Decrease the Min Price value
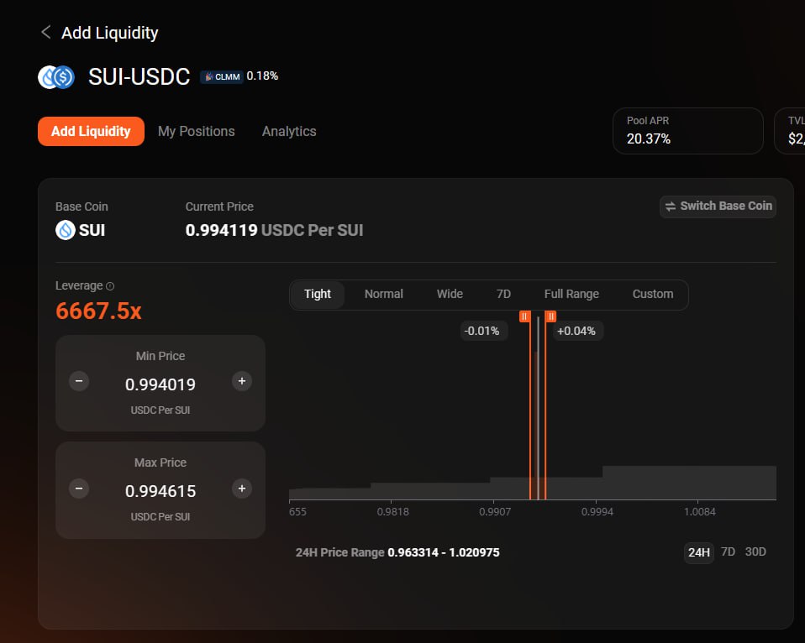Viewport: 805px width, 643px height. point(79,381)
